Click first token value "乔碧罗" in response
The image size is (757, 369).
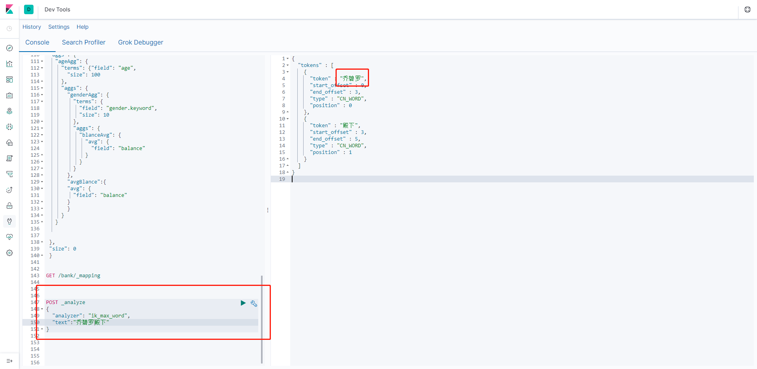click(352, 79)
